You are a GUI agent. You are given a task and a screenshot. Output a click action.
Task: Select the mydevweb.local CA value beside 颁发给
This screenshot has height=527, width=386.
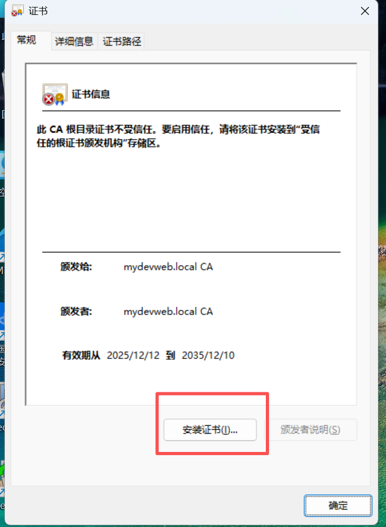tap(168, 267)
